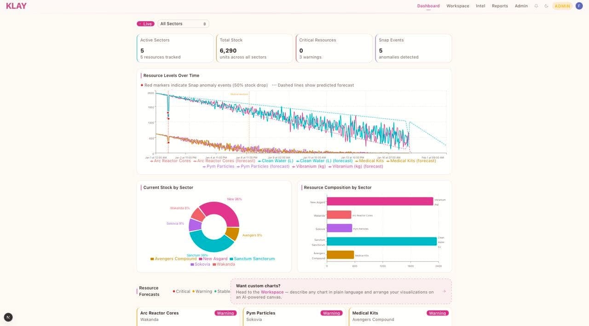Image resolution: width=589 pixels, height=326 pixels.
Task: Open the Pym Particles forecast card
Action: tap(294, 317)
